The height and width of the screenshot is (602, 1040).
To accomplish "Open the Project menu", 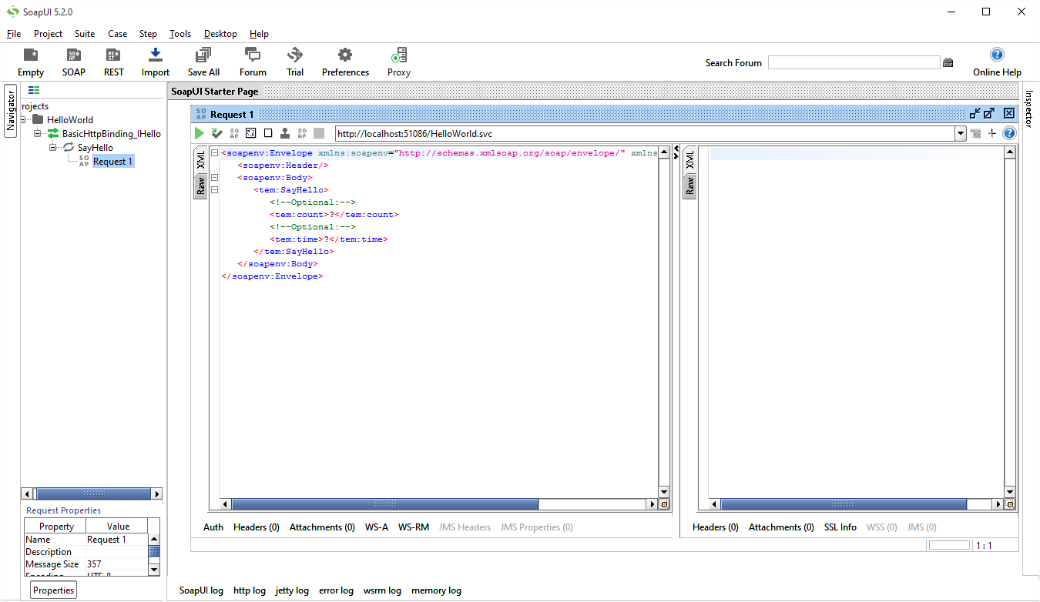I will point(48,34).
